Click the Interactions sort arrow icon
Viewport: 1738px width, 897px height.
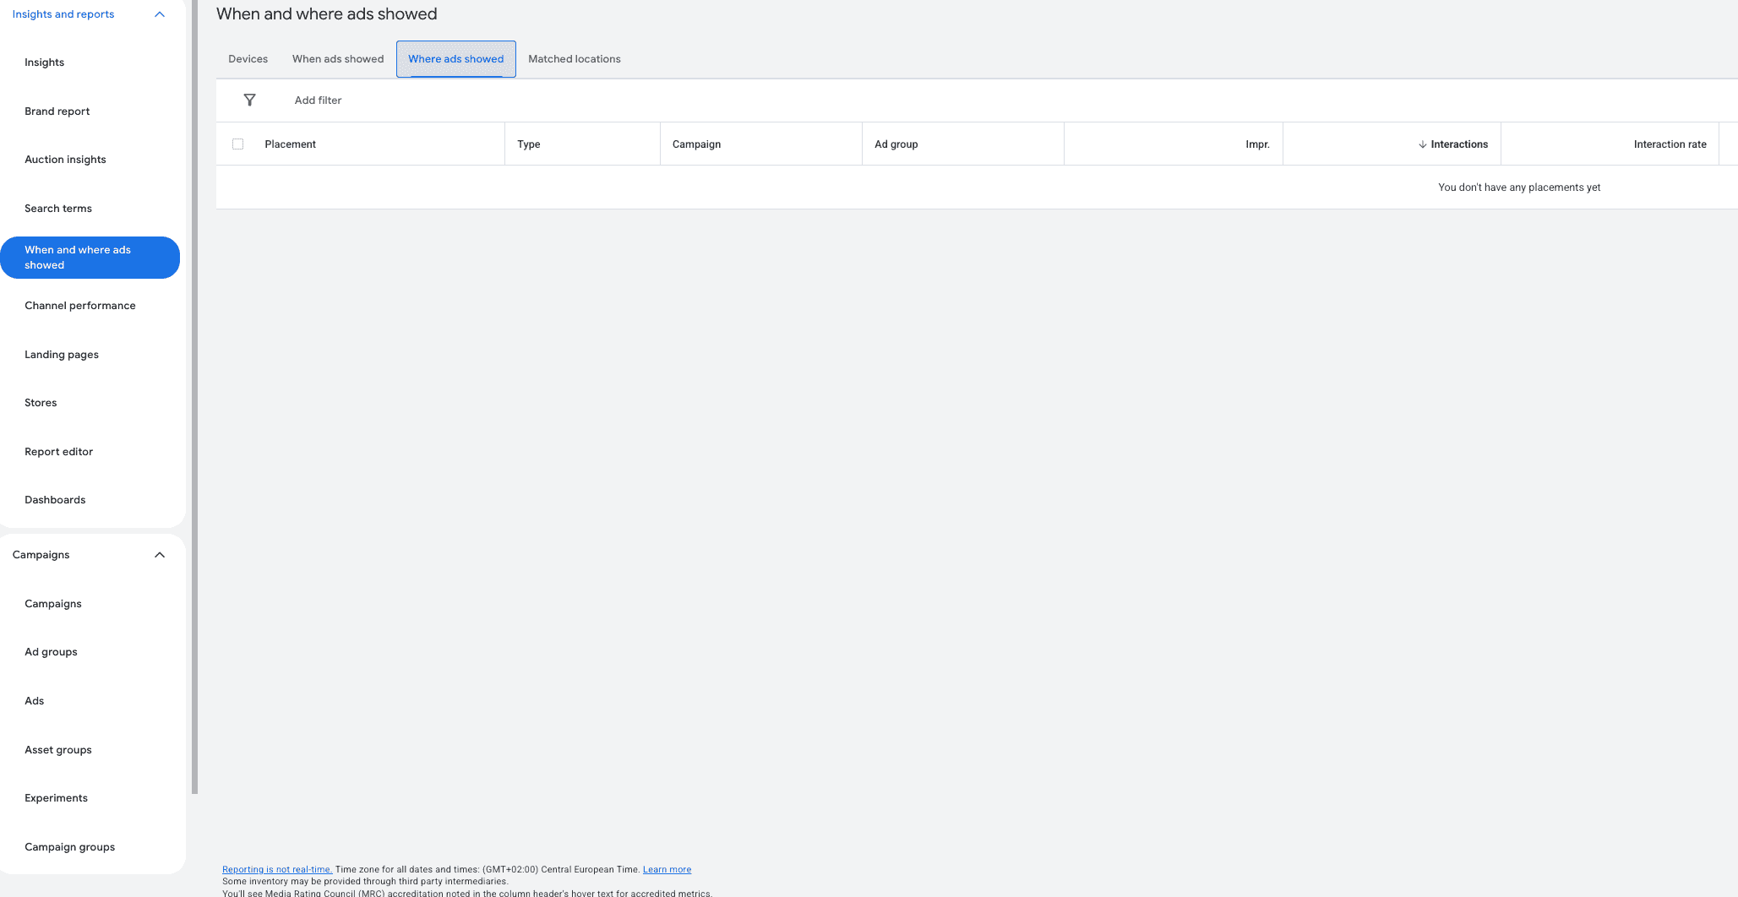pyautogui.click(x=1423, y=144)
